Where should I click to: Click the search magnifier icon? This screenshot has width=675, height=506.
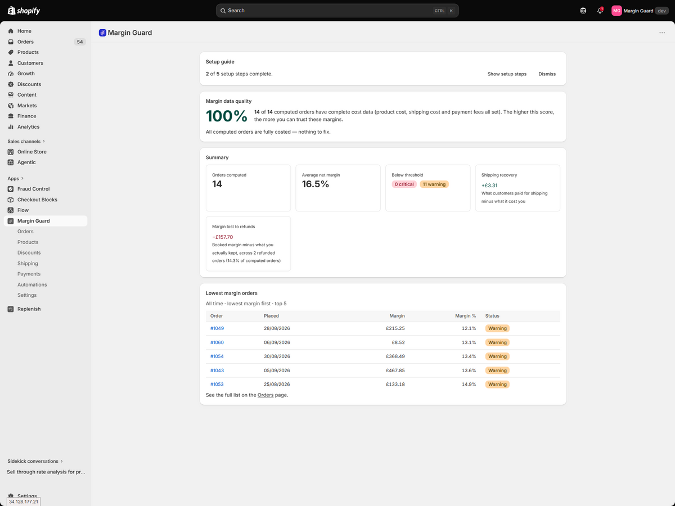tap(223, 11)
